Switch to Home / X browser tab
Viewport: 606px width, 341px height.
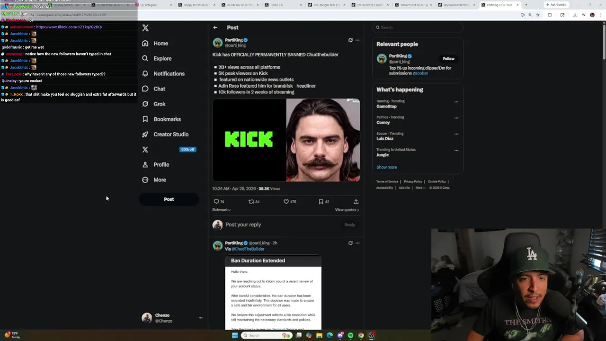pos(284,5)
